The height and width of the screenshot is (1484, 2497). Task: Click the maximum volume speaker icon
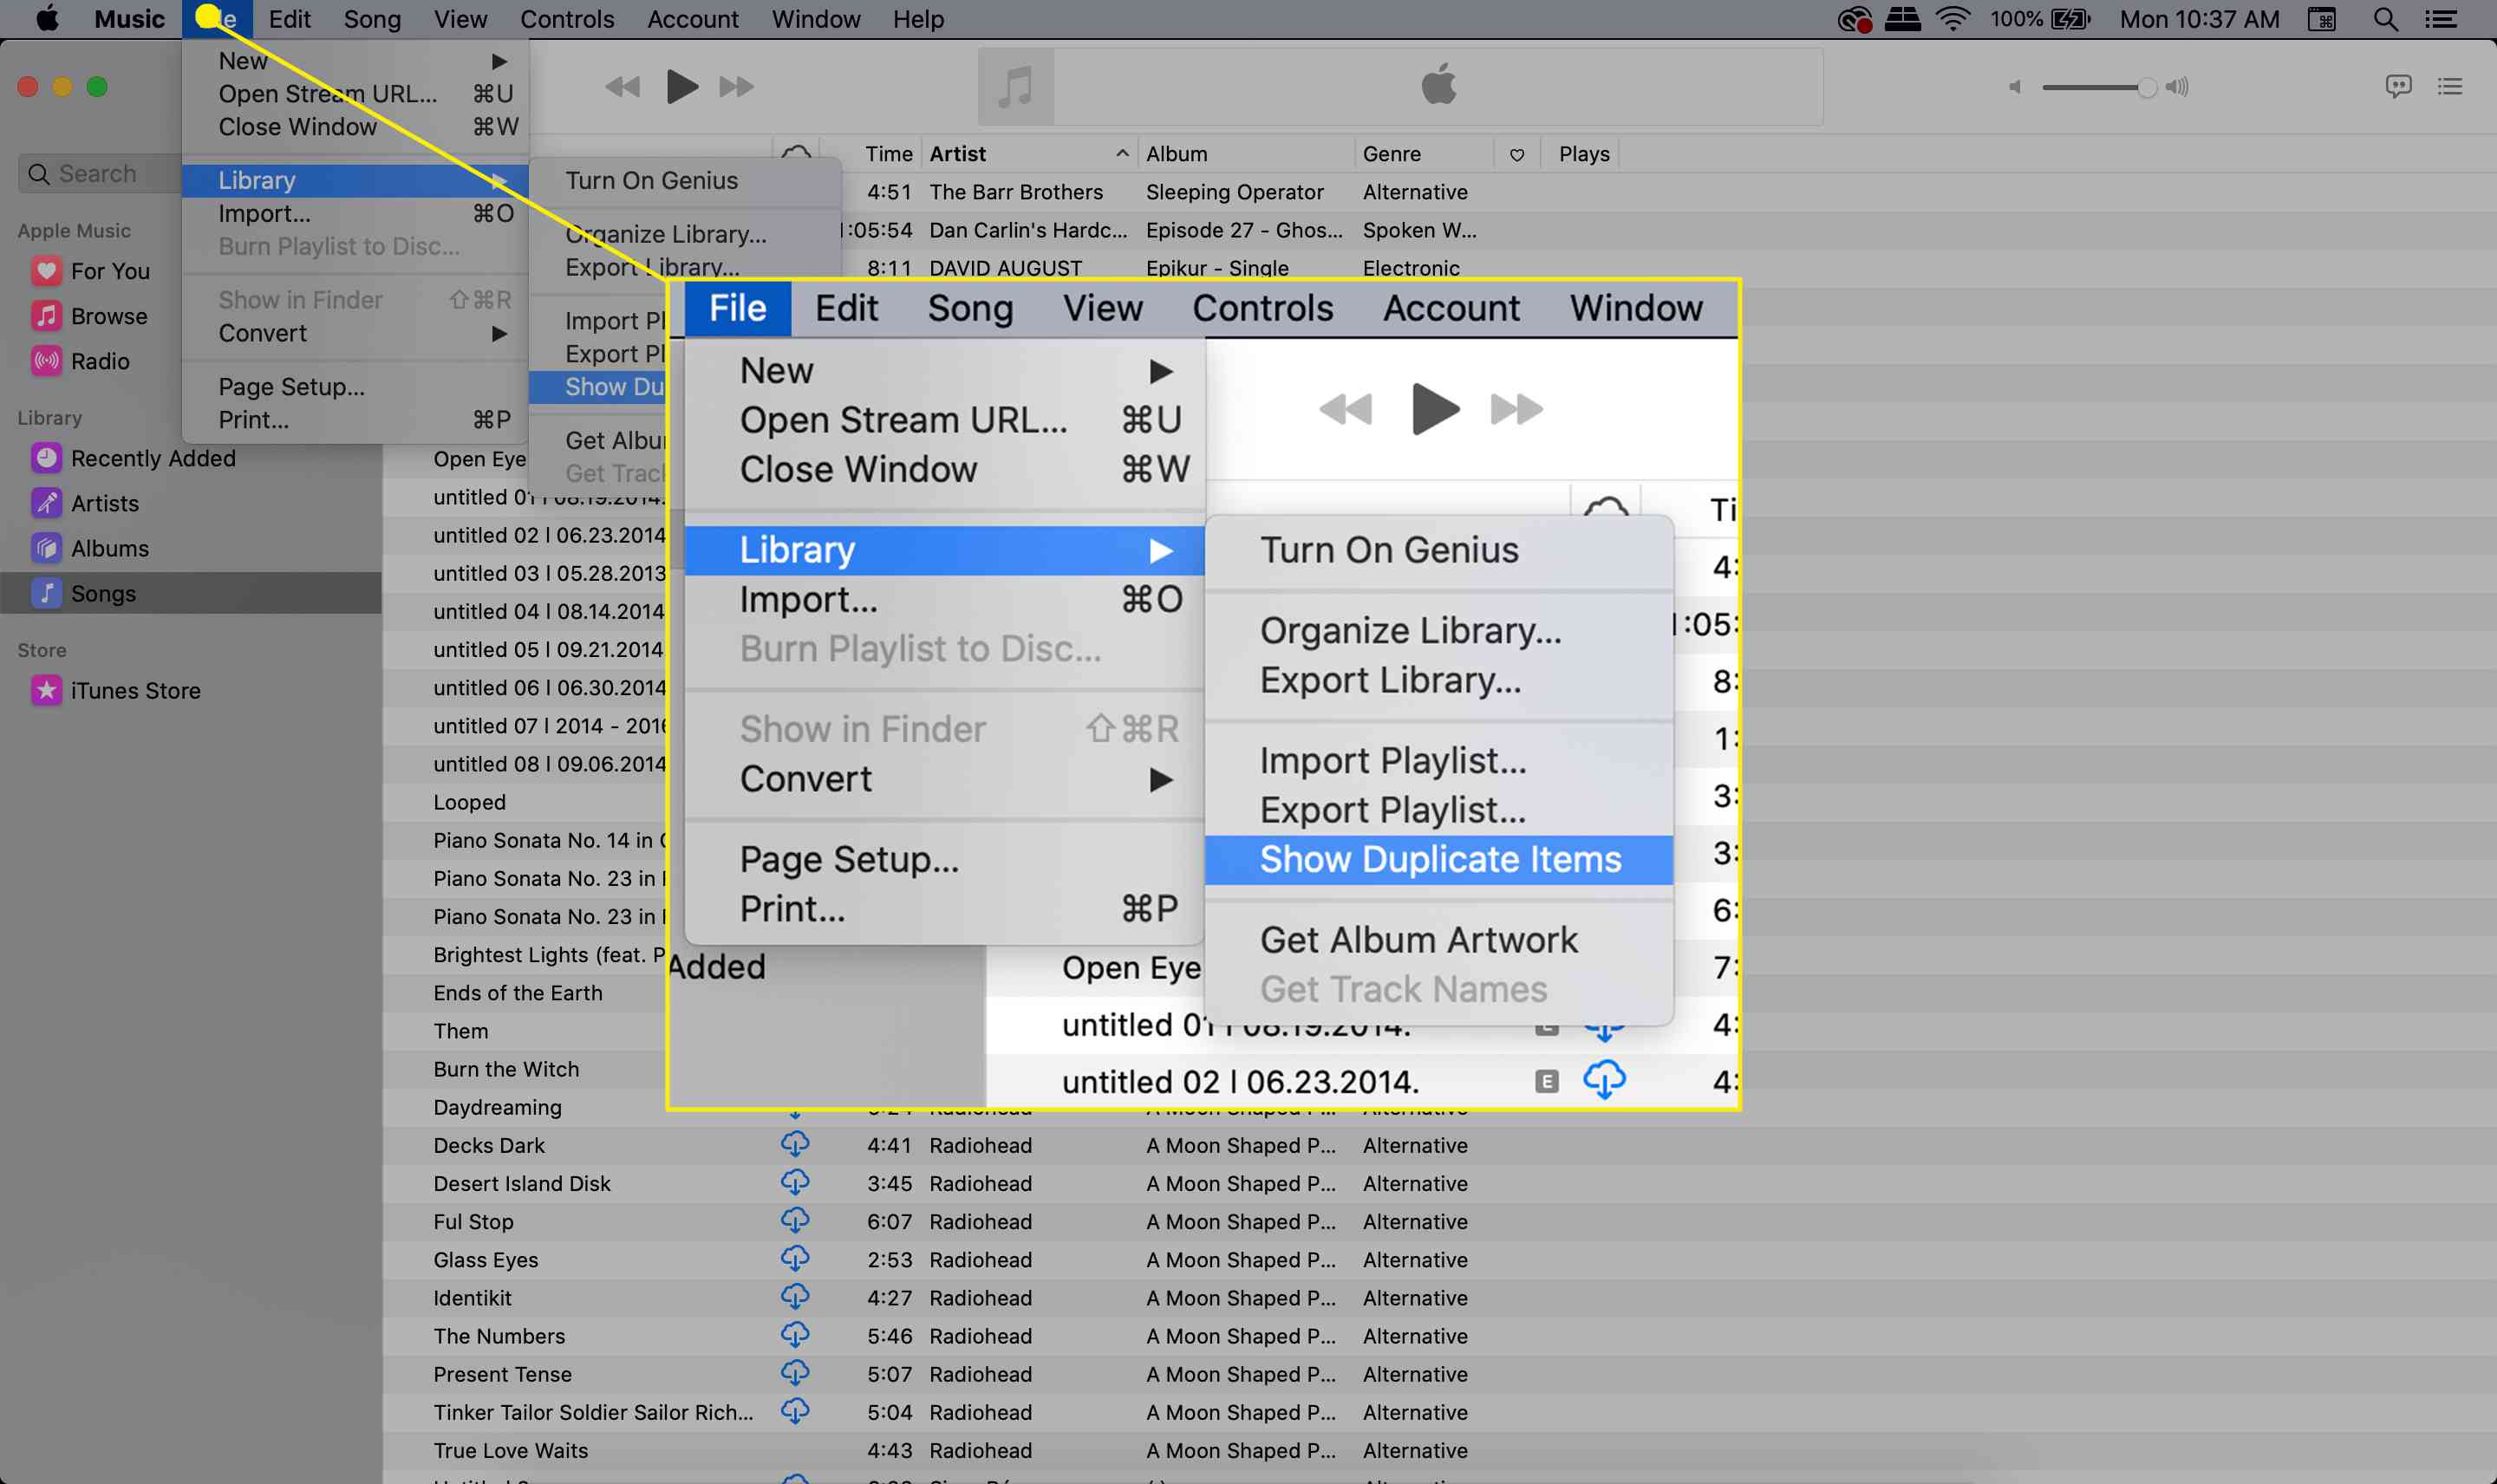tap(2177, 87)
